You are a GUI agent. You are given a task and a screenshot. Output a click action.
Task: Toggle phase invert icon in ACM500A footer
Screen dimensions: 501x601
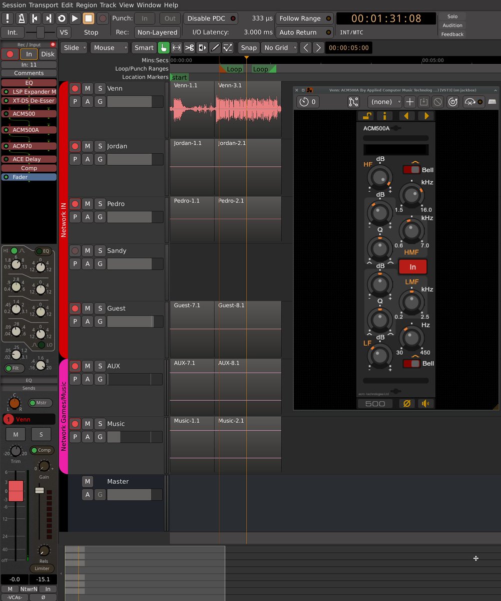(407, 404)
